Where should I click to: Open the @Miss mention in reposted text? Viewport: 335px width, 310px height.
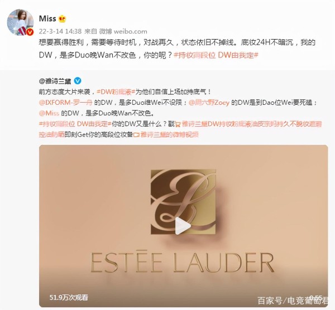click(x=49, y=113)
